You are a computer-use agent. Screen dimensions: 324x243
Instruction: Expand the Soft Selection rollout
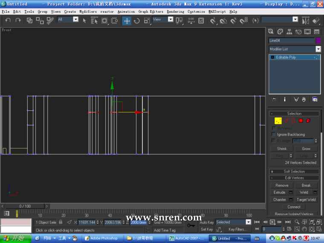pos(294,171)
